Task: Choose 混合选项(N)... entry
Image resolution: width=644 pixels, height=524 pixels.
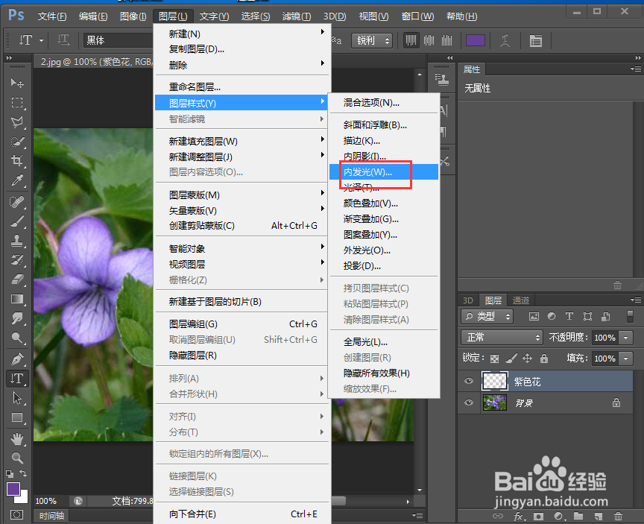Action: point(384,103)
